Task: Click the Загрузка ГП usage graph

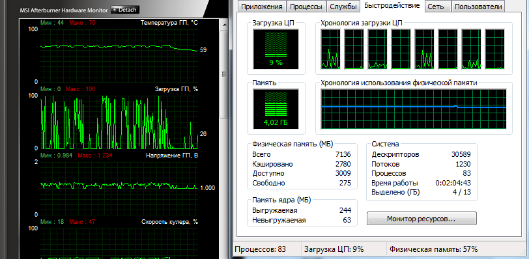Action: coord(119,122)
